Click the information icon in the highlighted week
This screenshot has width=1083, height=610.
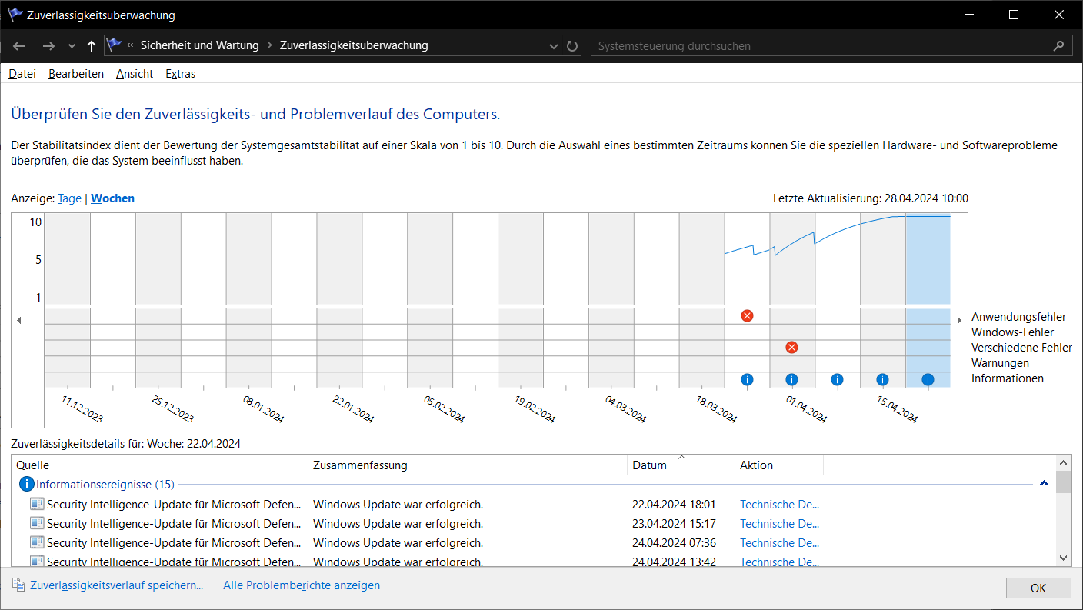pos(928,379)
